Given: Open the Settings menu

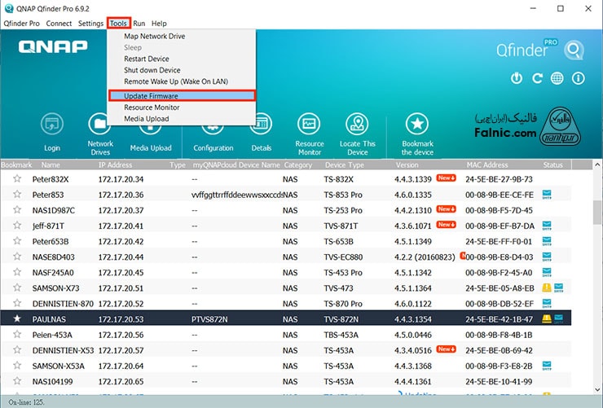Looking at the screenshot, I should coord(90,24).
